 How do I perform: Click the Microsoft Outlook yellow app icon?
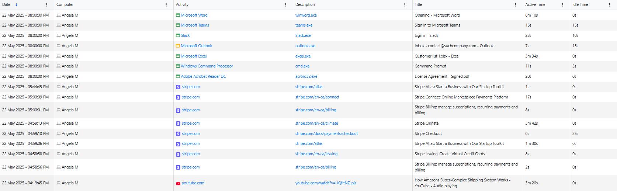click(x=178, y=46)
